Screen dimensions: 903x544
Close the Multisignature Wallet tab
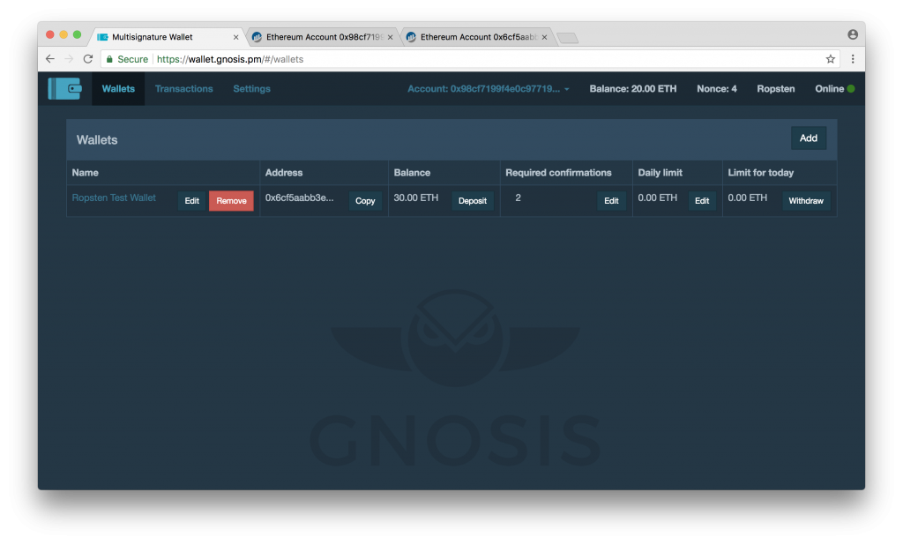click(235, 37)
